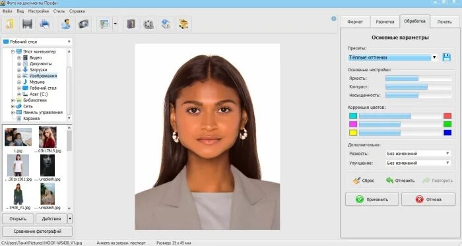Open the Резкость dropdown
Image resolution: width=462 pixels, height=246 pixels.
coord(418,153)
